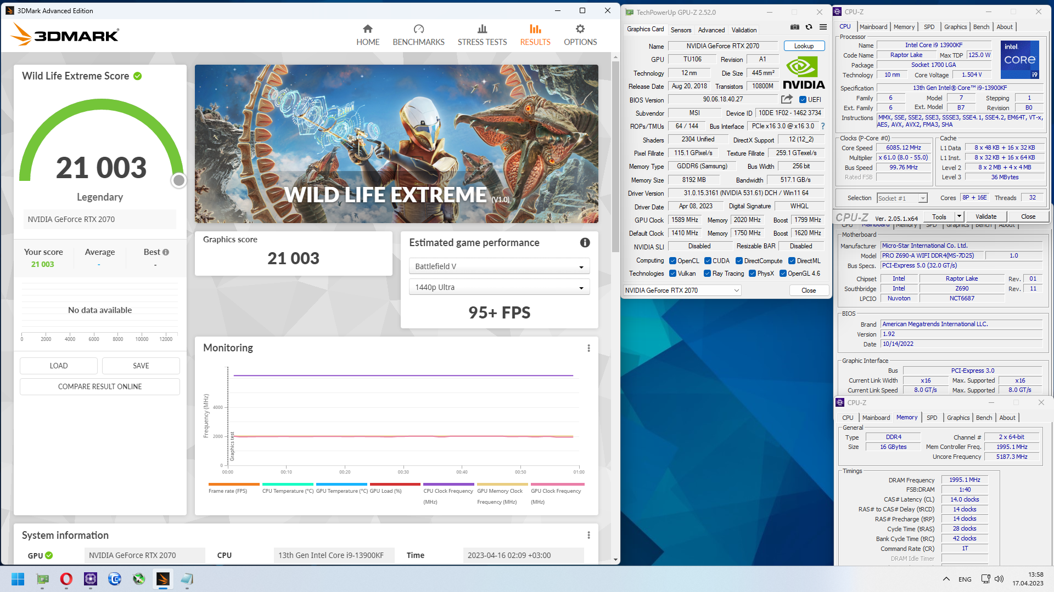Toggle PhysX checkbox
This screenshot has width=1054, height=592.
tap(752, 274)
